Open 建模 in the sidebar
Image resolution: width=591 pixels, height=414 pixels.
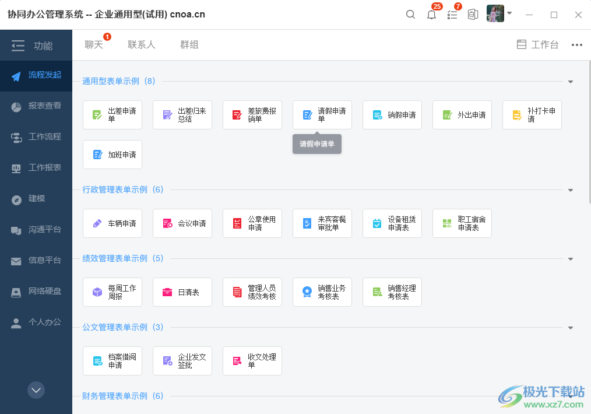click(36, 199)
